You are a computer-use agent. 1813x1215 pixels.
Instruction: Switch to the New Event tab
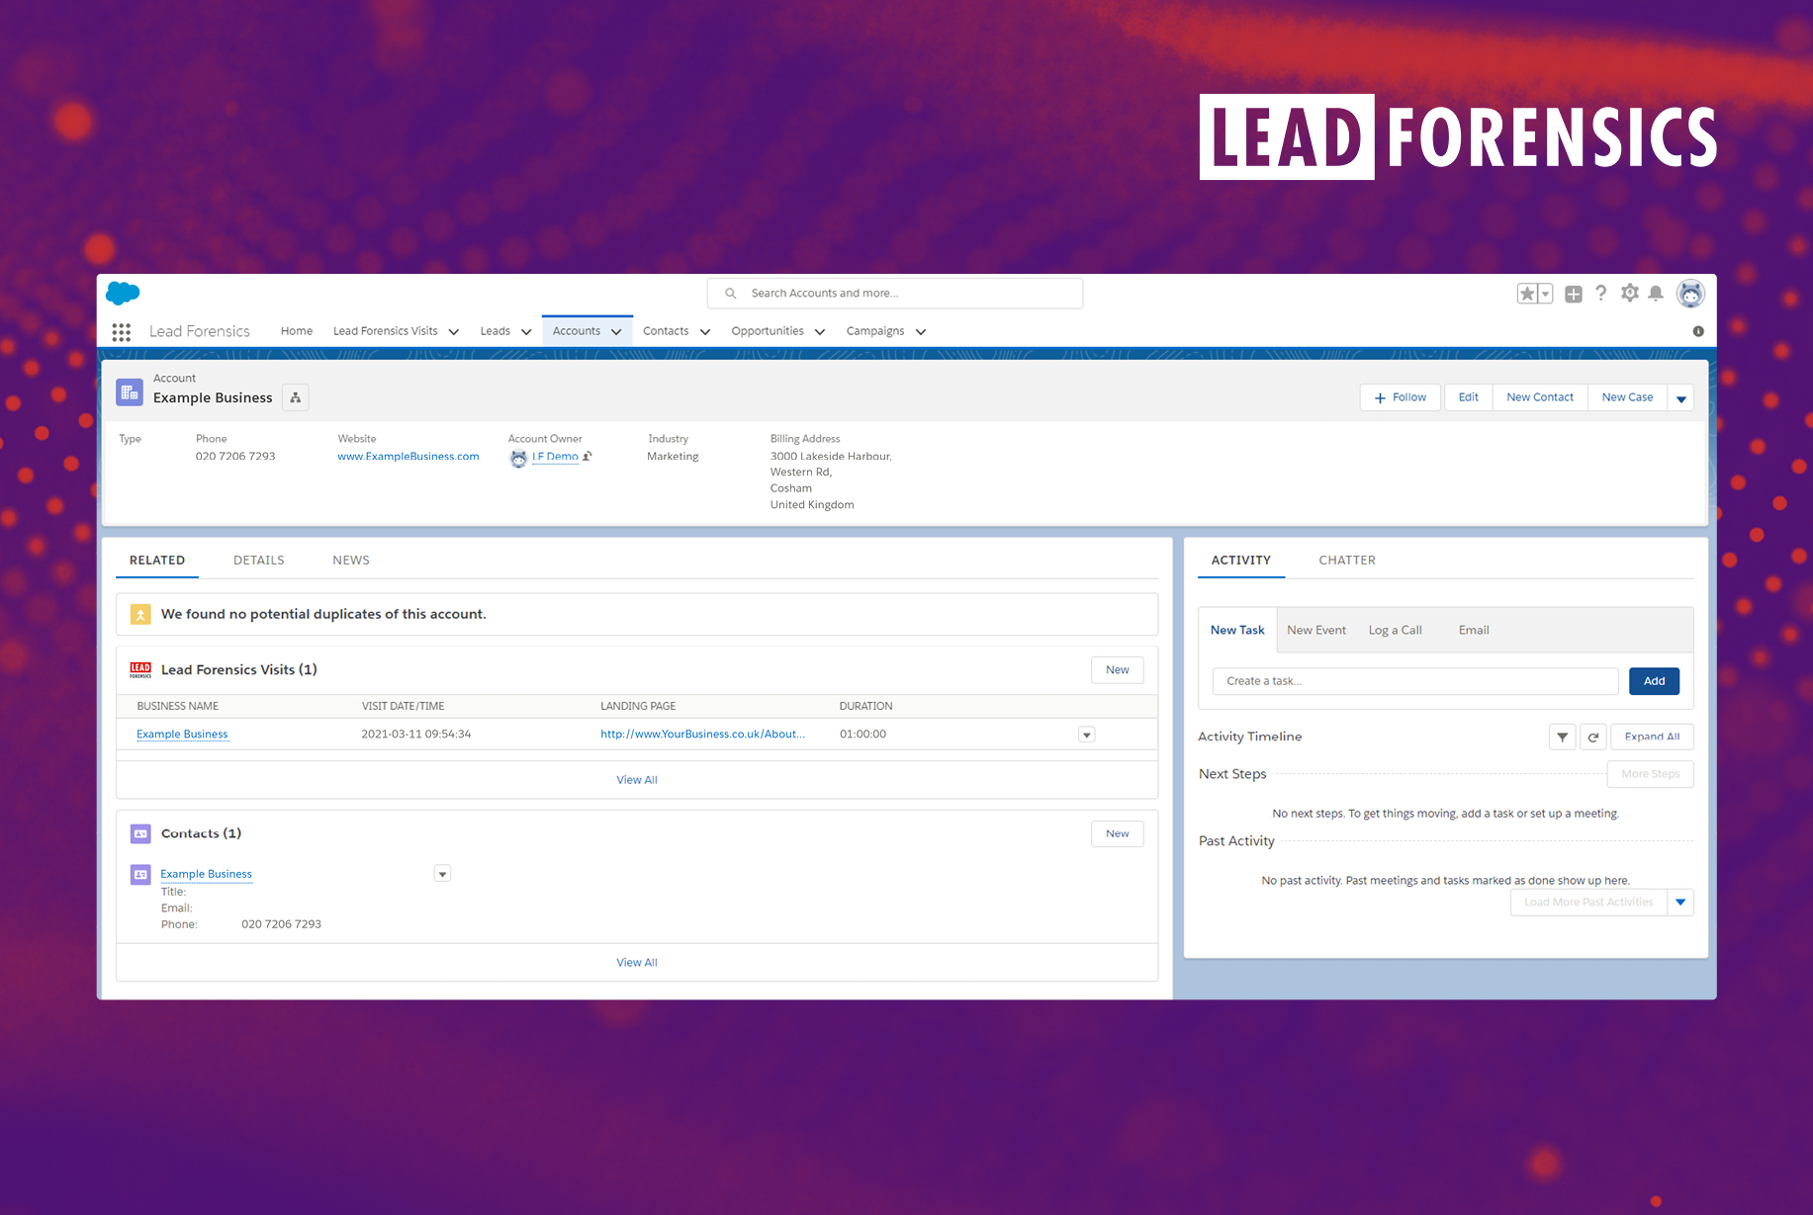[1316, 631]
